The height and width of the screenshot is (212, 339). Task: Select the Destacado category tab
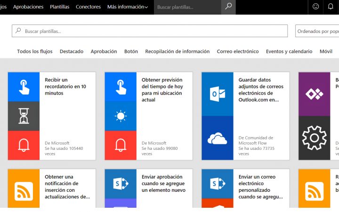click(72, 51)
